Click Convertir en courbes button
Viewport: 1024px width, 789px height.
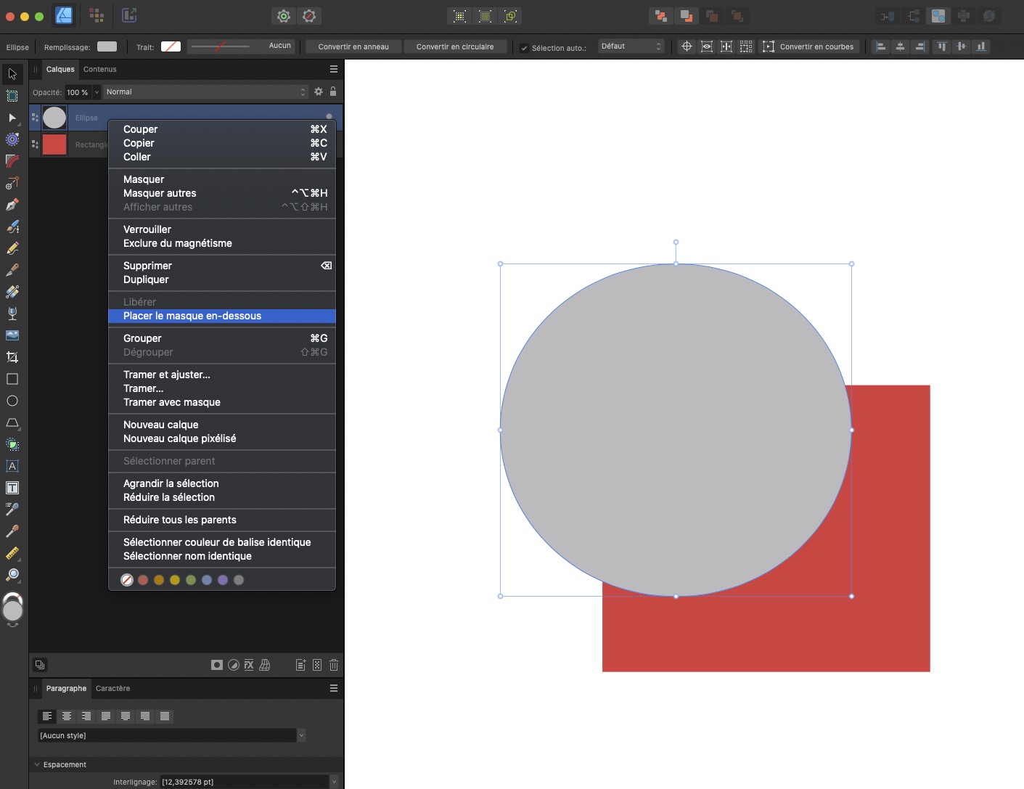809,46
